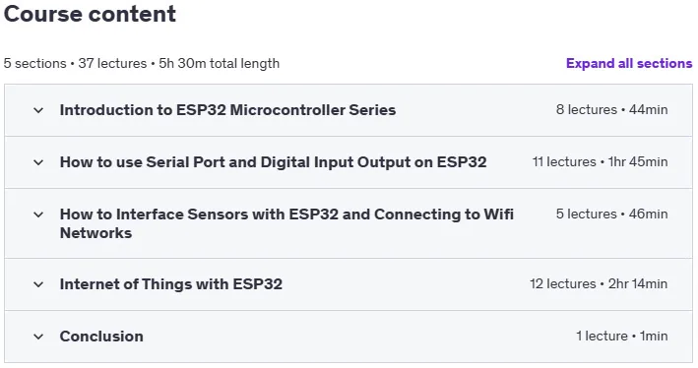The width and height of the screenshot is (698, 368).
Task: Click Expand all sections link
Action: click(x=629, y=63)
